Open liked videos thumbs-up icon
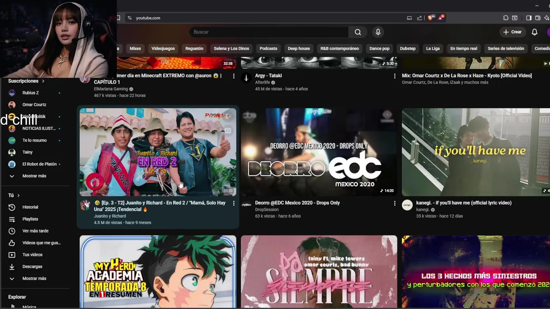The width and height of the screenshot is (550, 309). (x=12, y=243)
